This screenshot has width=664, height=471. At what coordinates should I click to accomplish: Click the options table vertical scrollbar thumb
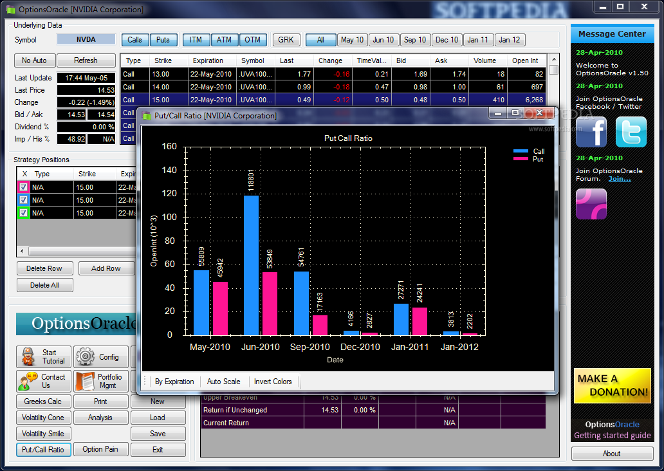coord(553,69)
